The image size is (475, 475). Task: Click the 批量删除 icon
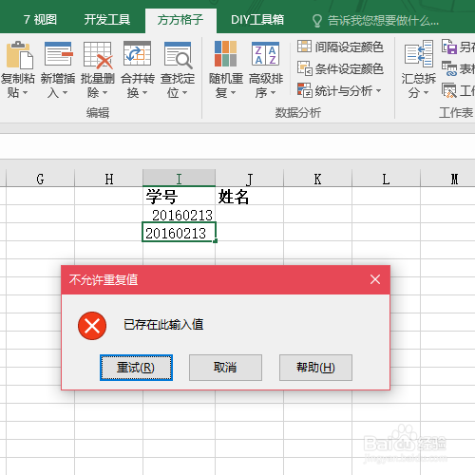tap(98, 55)
